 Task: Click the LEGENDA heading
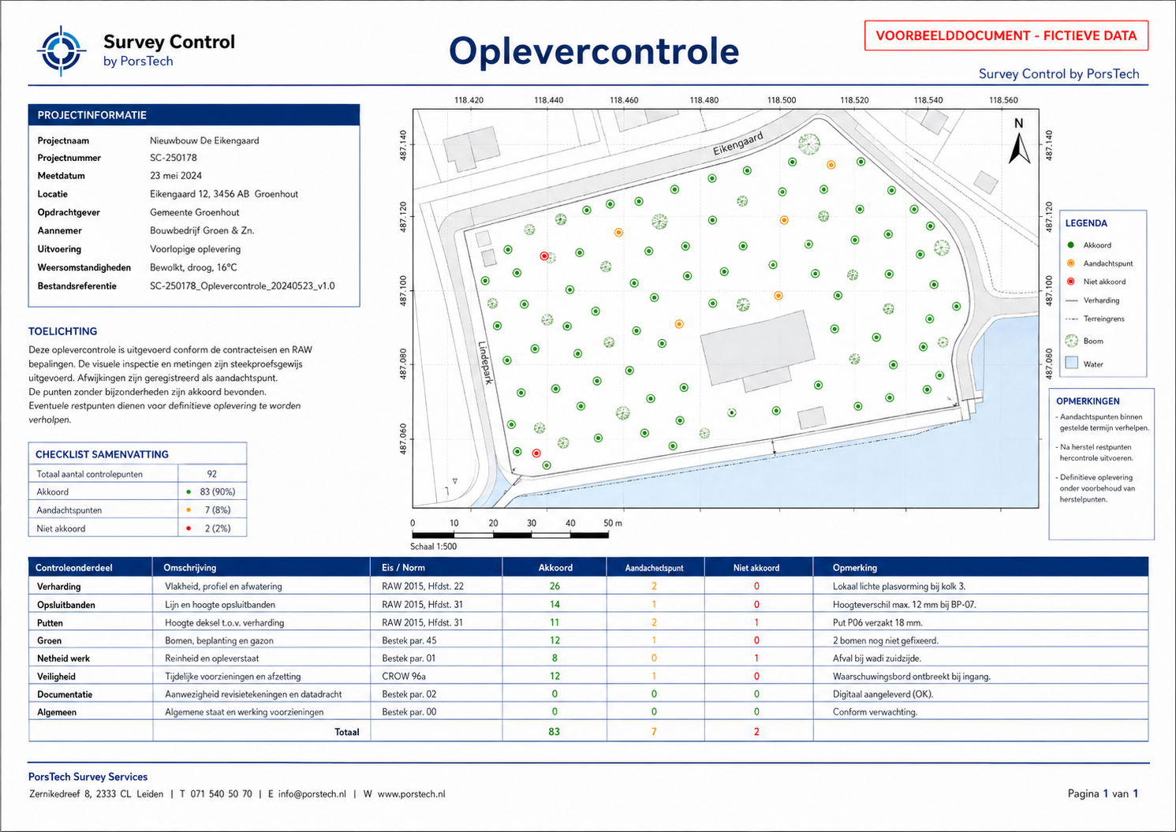tap(1086, 223)
